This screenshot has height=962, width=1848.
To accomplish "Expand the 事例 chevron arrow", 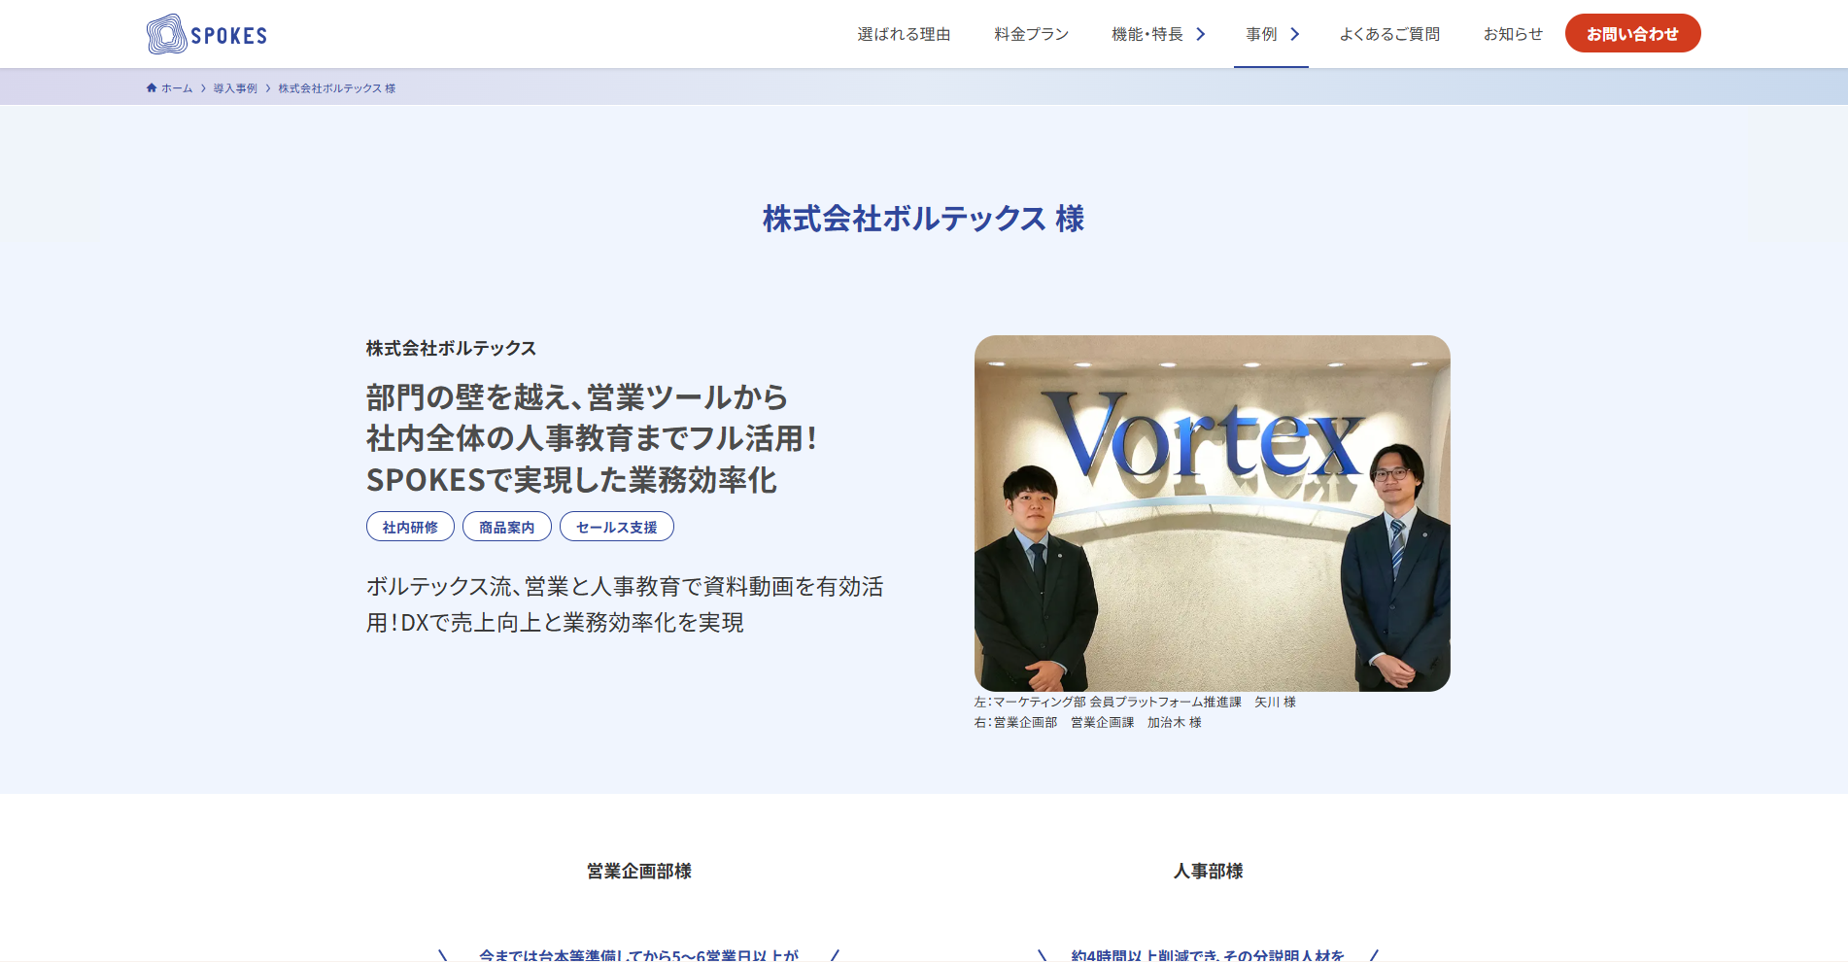I will 1294,34.
